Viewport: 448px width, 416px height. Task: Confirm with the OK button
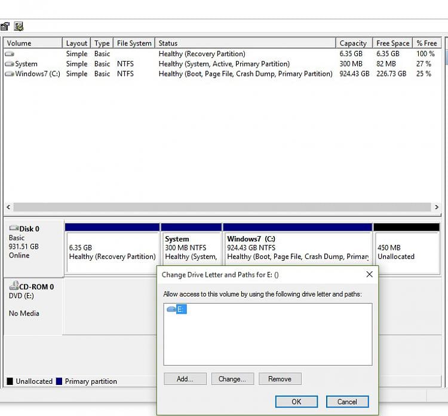[x=296, y=402]
